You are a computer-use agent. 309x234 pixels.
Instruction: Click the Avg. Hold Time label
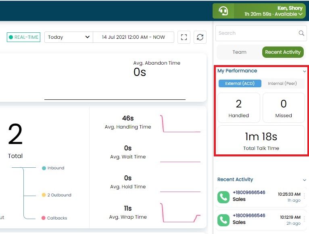[x=128, y=187]
